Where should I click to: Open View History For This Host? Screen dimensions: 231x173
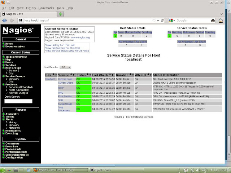coord(60,45)
